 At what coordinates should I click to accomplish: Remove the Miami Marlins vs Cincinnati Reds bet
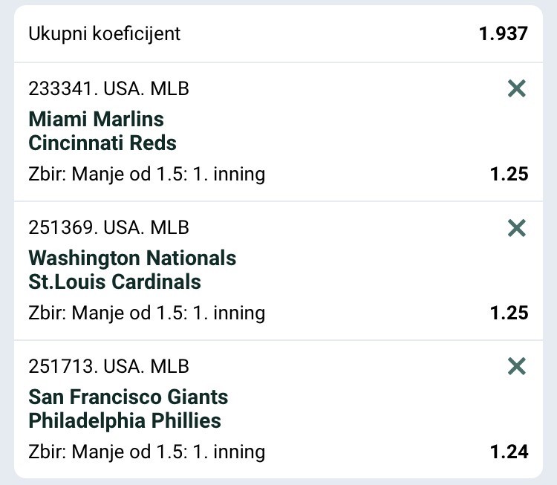point(516,89)
